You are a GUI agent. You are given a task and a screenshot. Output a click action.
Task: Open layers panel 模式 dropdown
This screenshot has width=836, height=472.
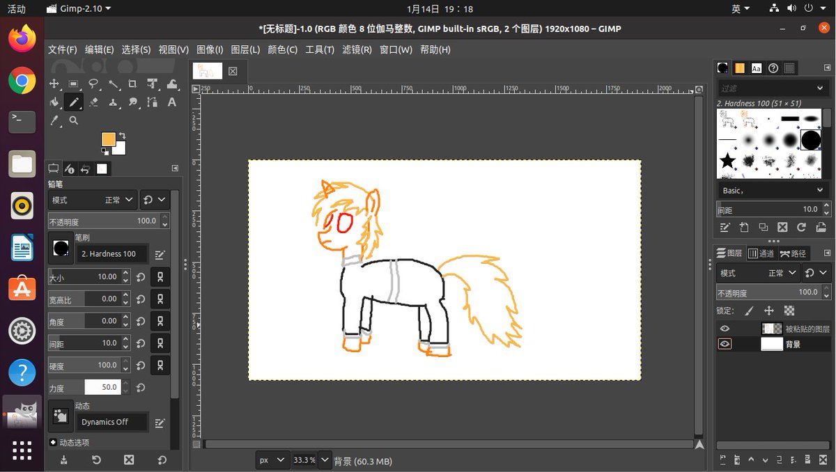(x=758, y=273)
